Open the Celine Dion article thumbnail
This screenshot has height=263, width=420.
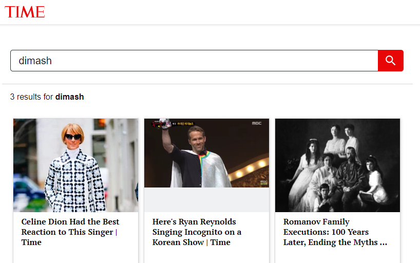[x=75, y=165]
